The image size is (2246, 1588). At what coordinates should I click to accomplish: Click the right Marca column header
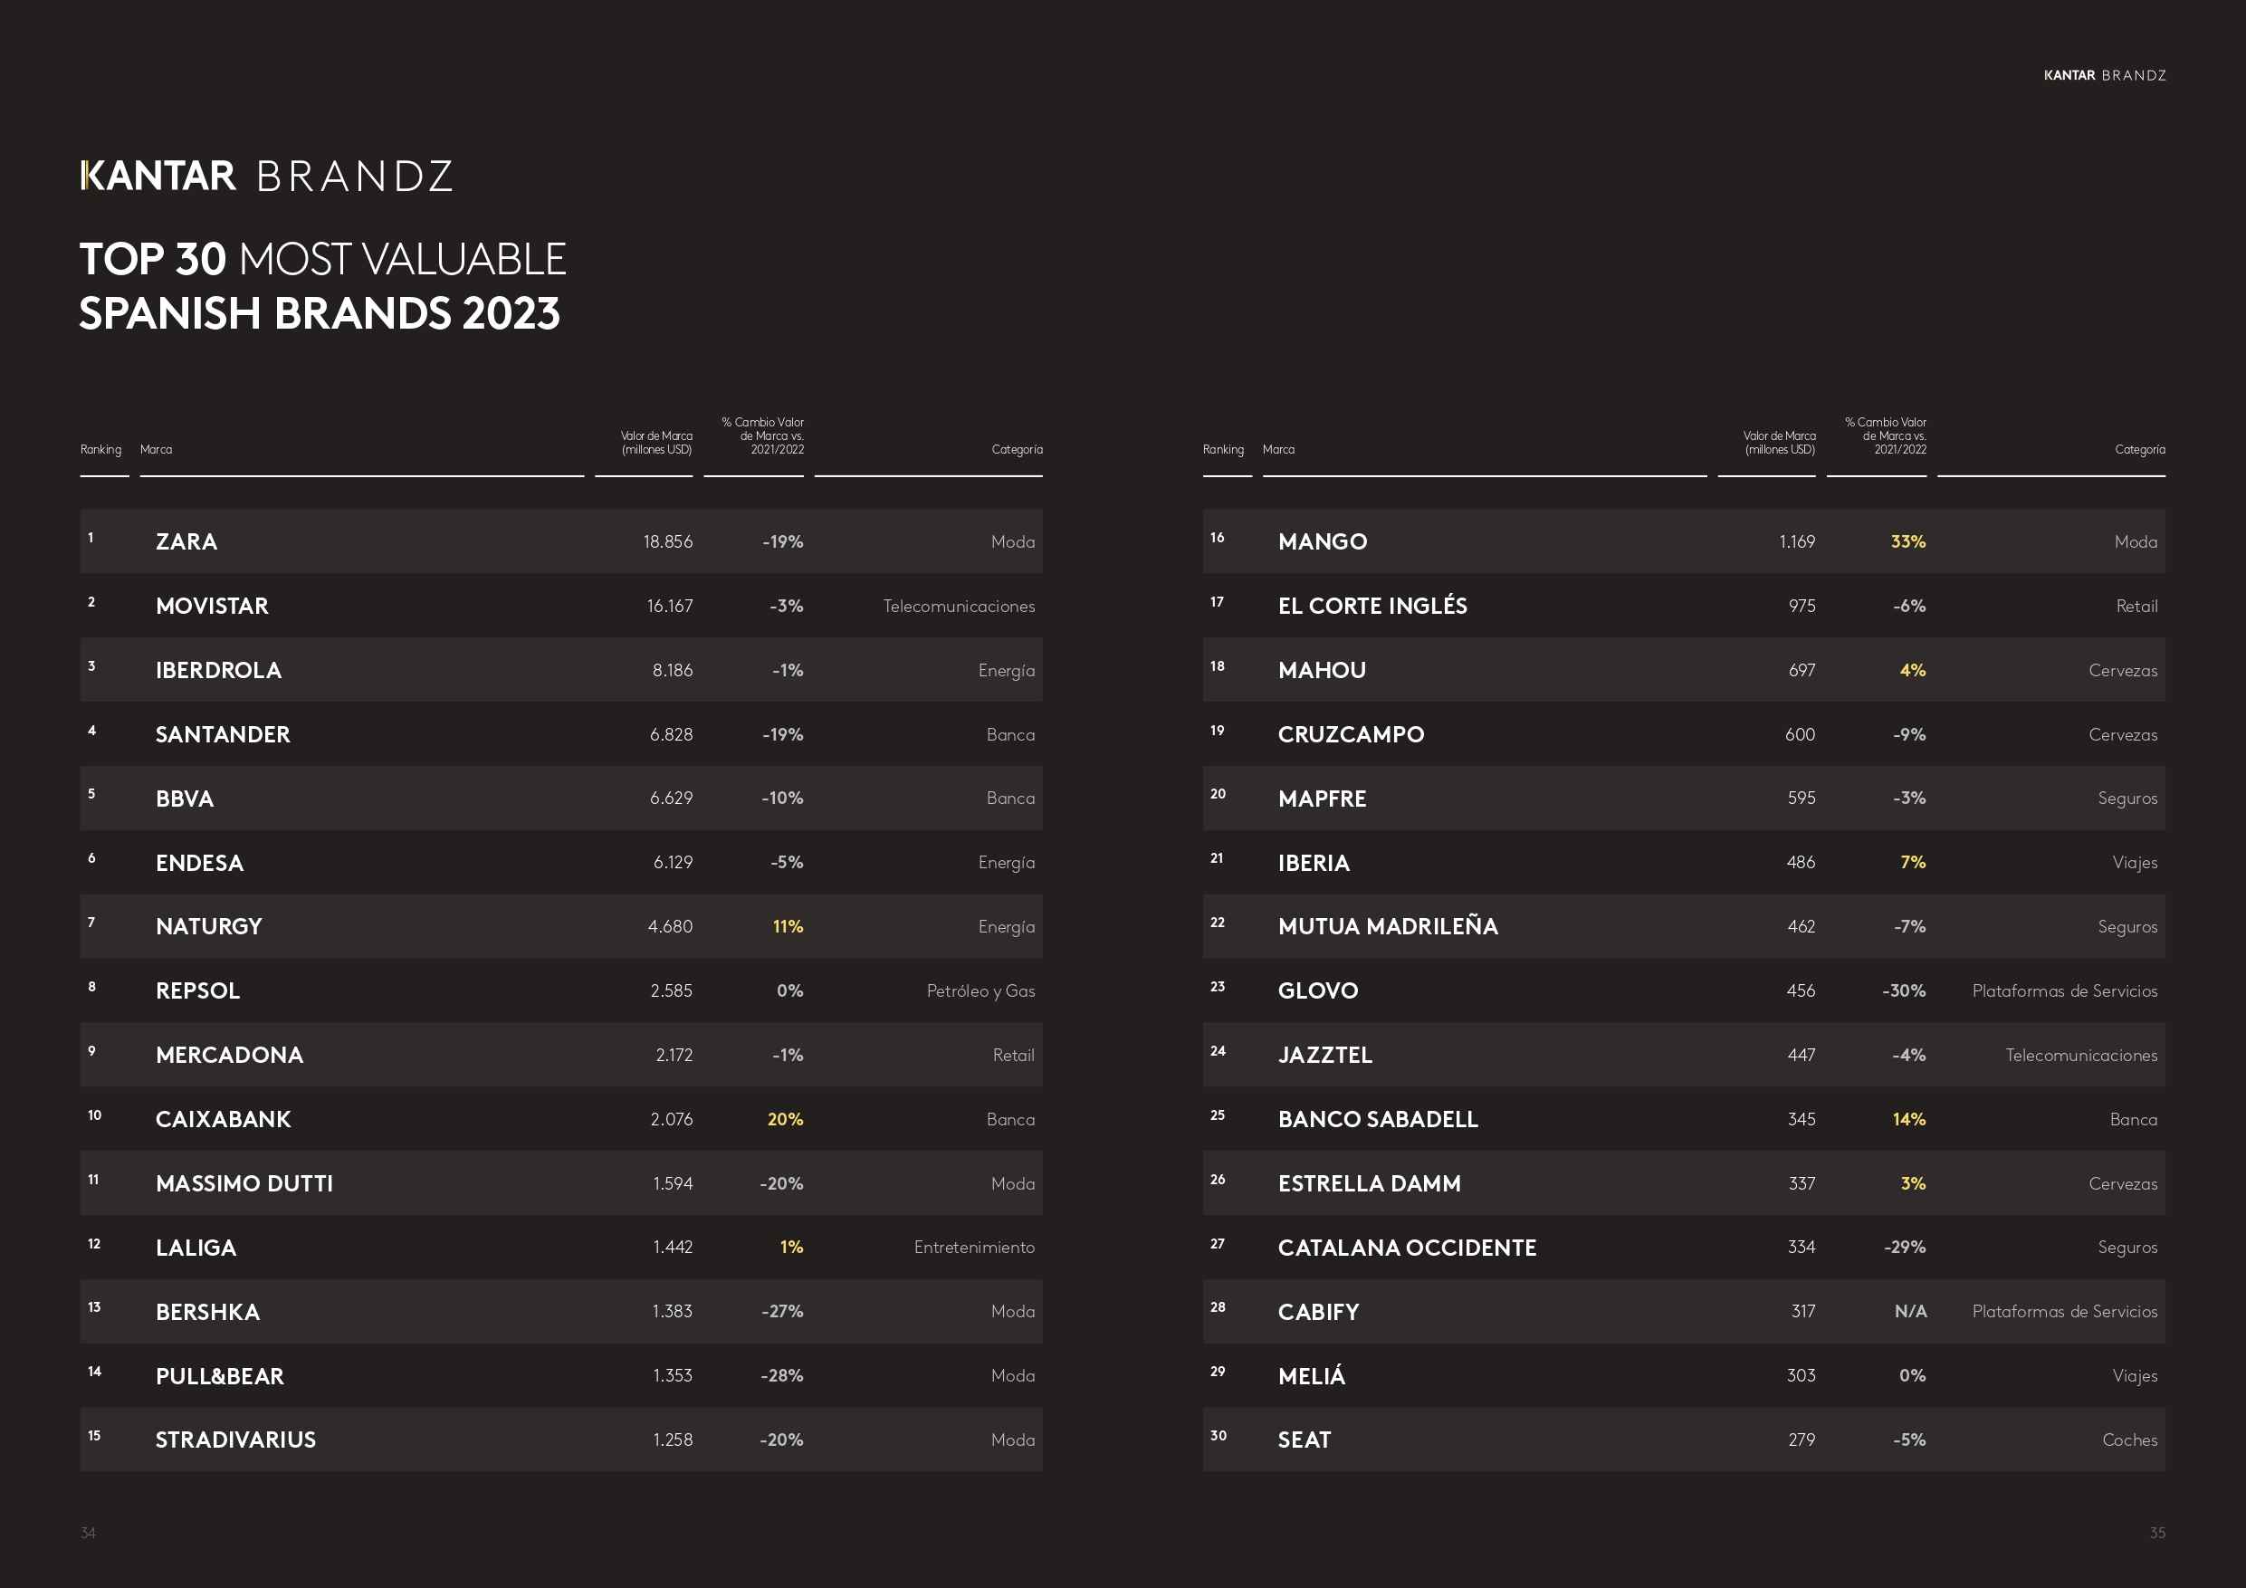pos(1277,450)
